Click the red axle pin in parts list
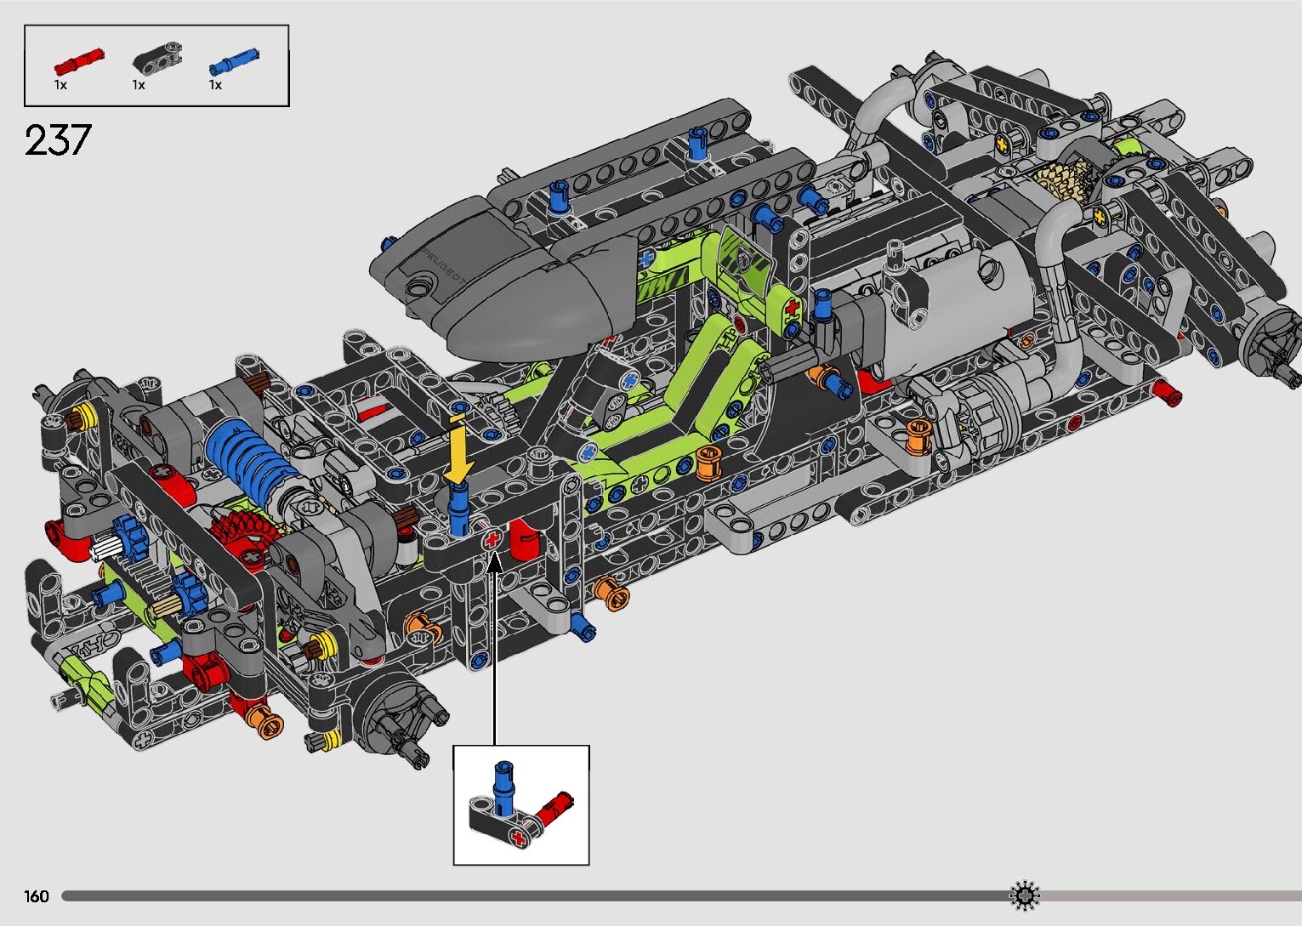This screenshot has height=926, width=1302. pos(78,61)
